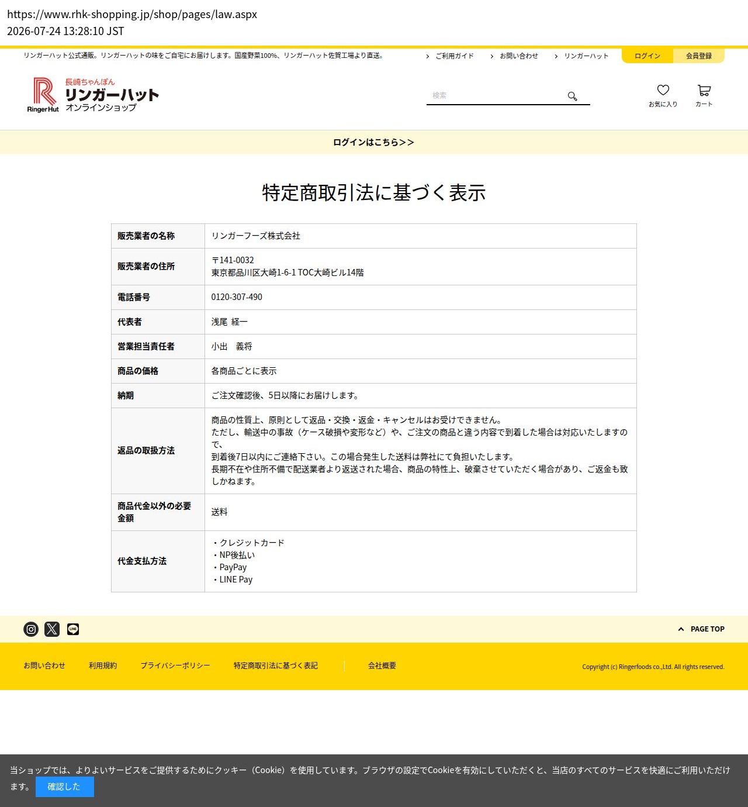Open 特定商取引法に基づく表記 footer link
Screen dimensions: 748x807
(276, 665)
